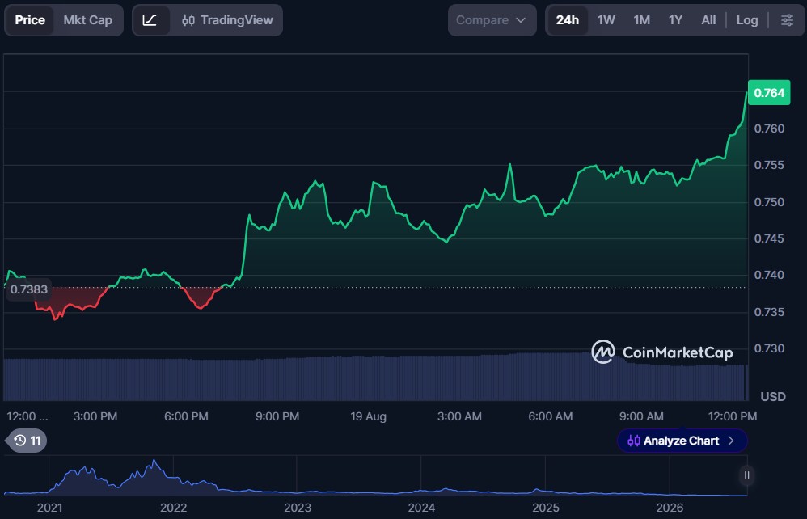Click the 6:00 AM time axis label
This screenshot has height=519, width=807.
point(550,416)
